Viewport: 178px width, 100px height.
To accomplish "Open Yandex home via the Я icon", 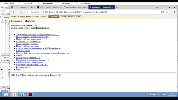I will tap(21, 12).
